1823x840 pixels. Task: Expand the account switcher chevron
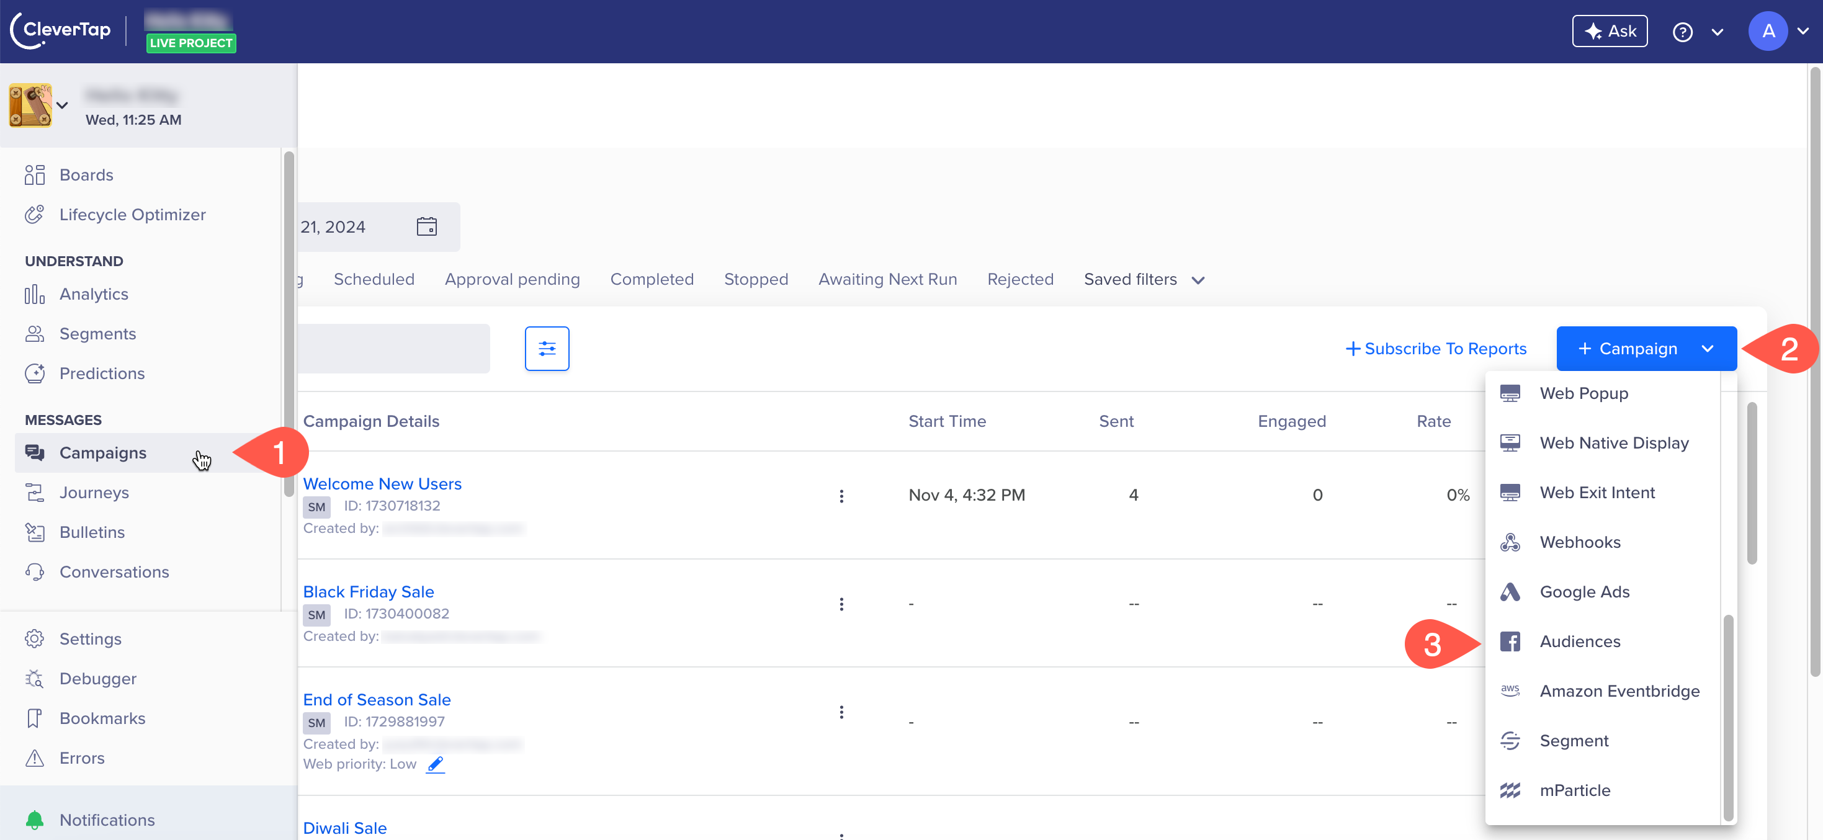point(63,104)
